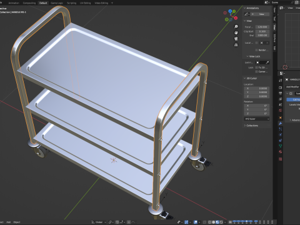This screenshot has height=225, width=300.
Task: Click the pan hand gizmo in the viewport
Action: 236,32
